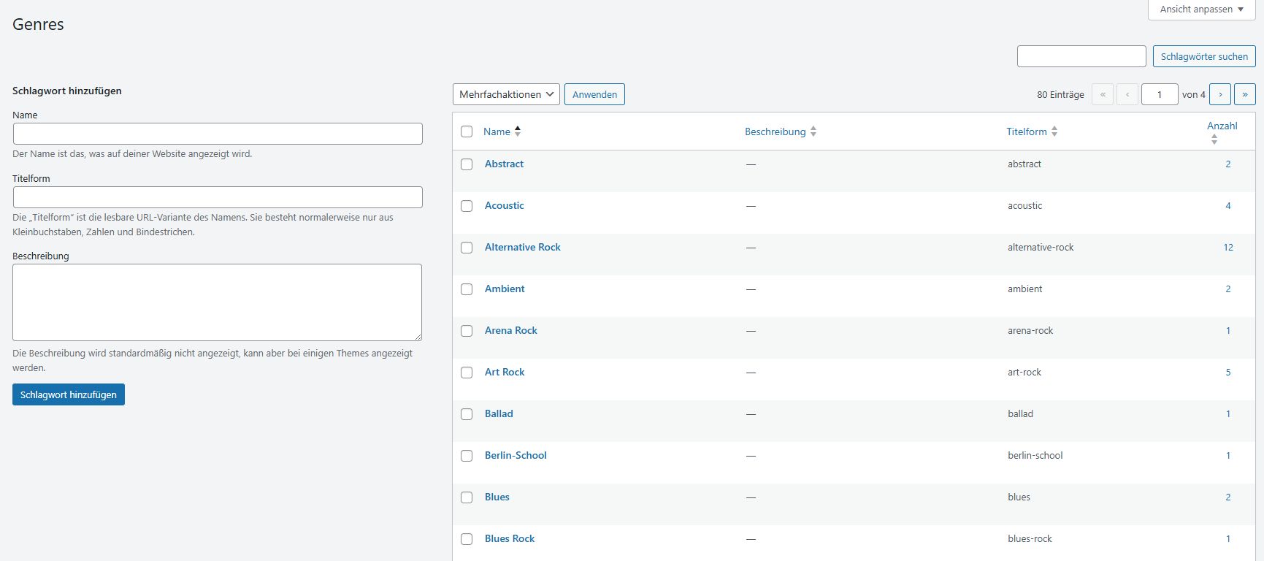Viewport: 1264px width, 561px height.
Task: Open post count for Art Rock
Action: tap(1227, 372)
